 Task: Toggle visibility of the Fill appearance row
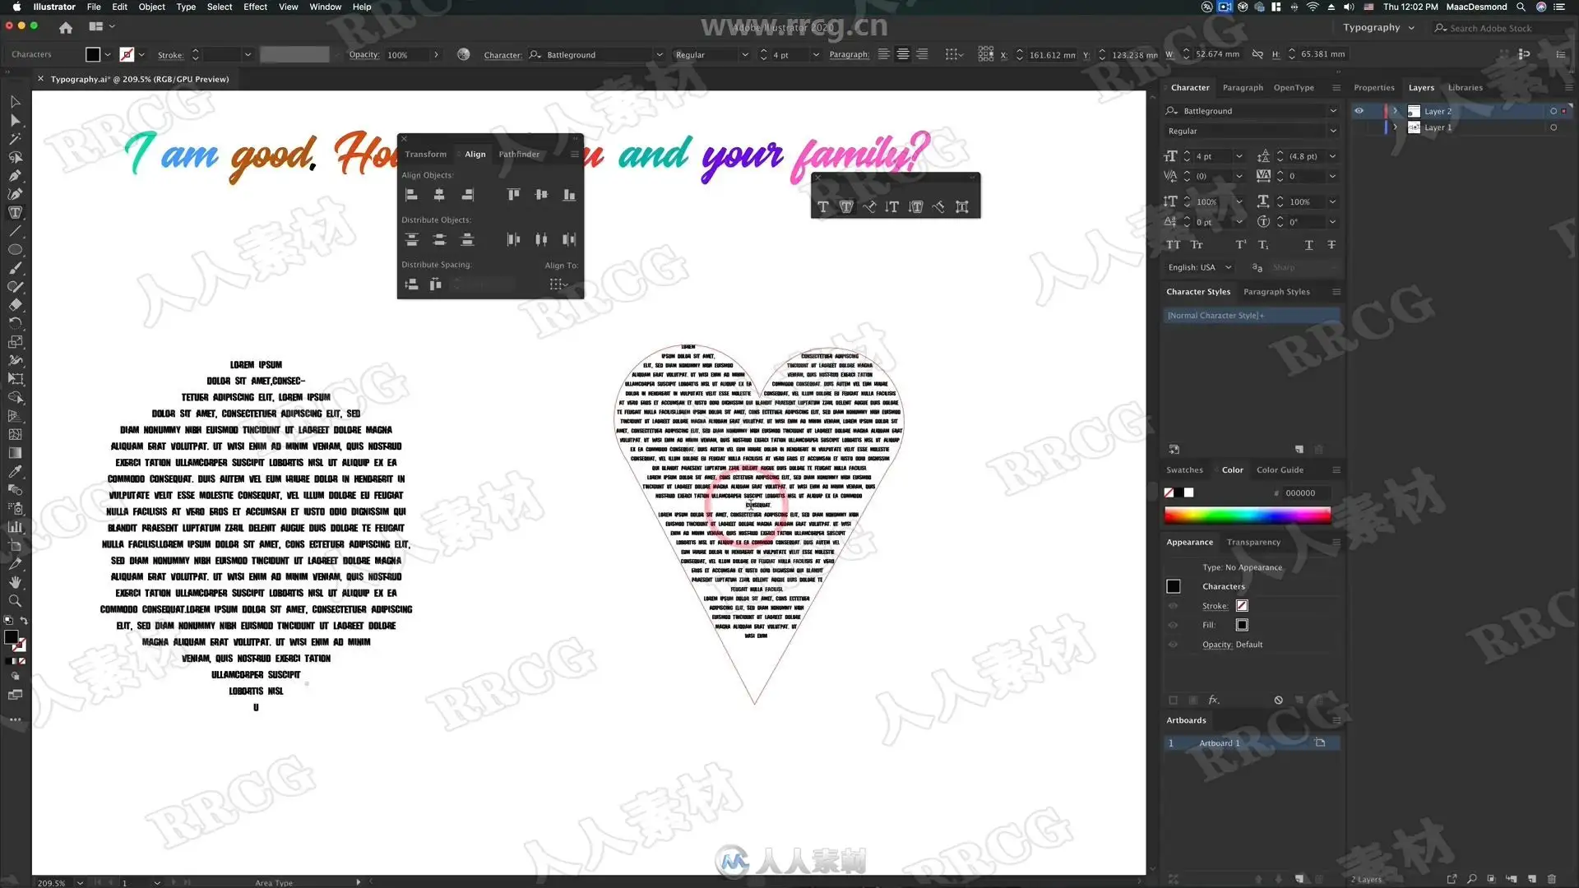(1174, 625)
